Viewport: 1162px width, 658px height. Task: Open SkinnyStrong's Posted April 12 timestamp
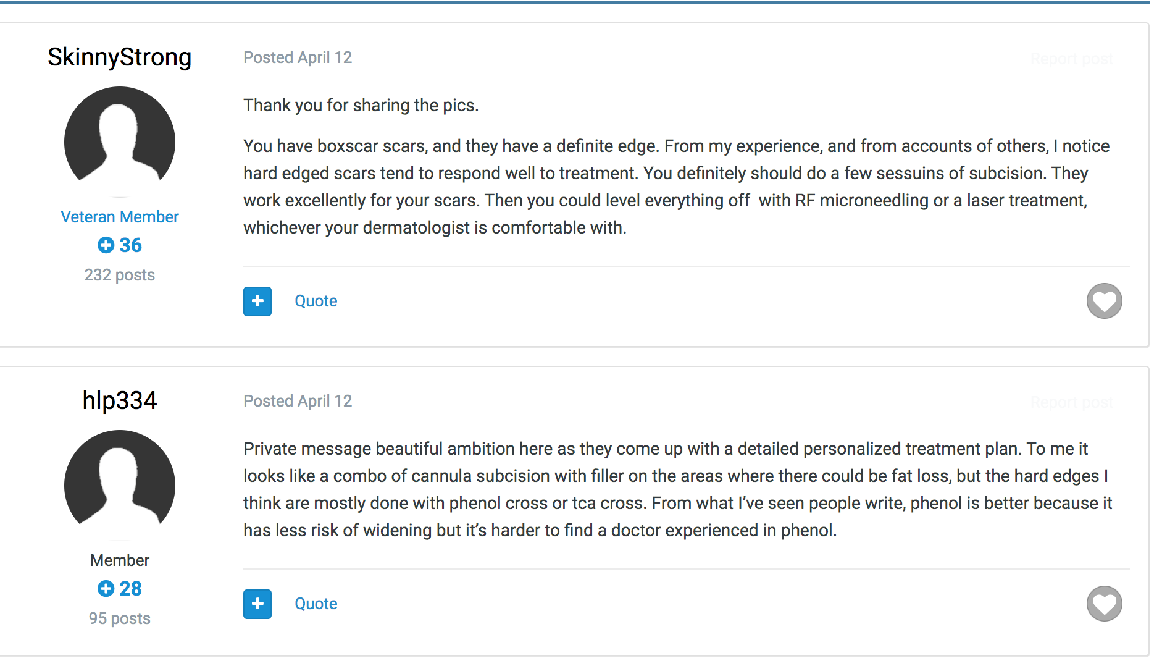[x=298, y=57]
